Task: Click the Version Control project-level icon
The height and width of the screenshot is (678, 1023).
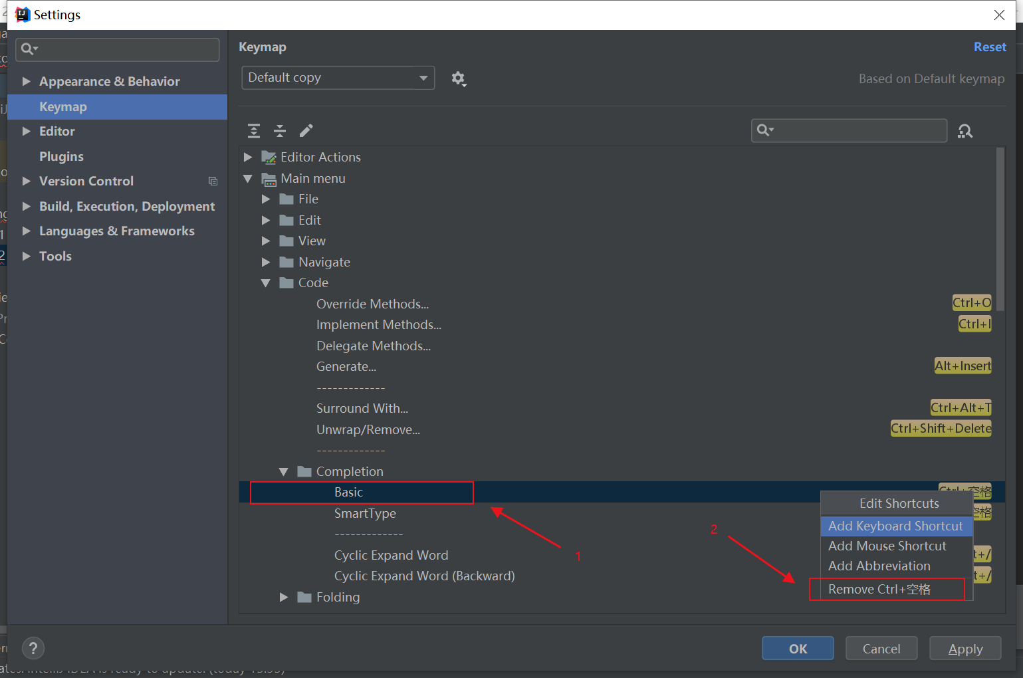Action: (x=213, y=181)
